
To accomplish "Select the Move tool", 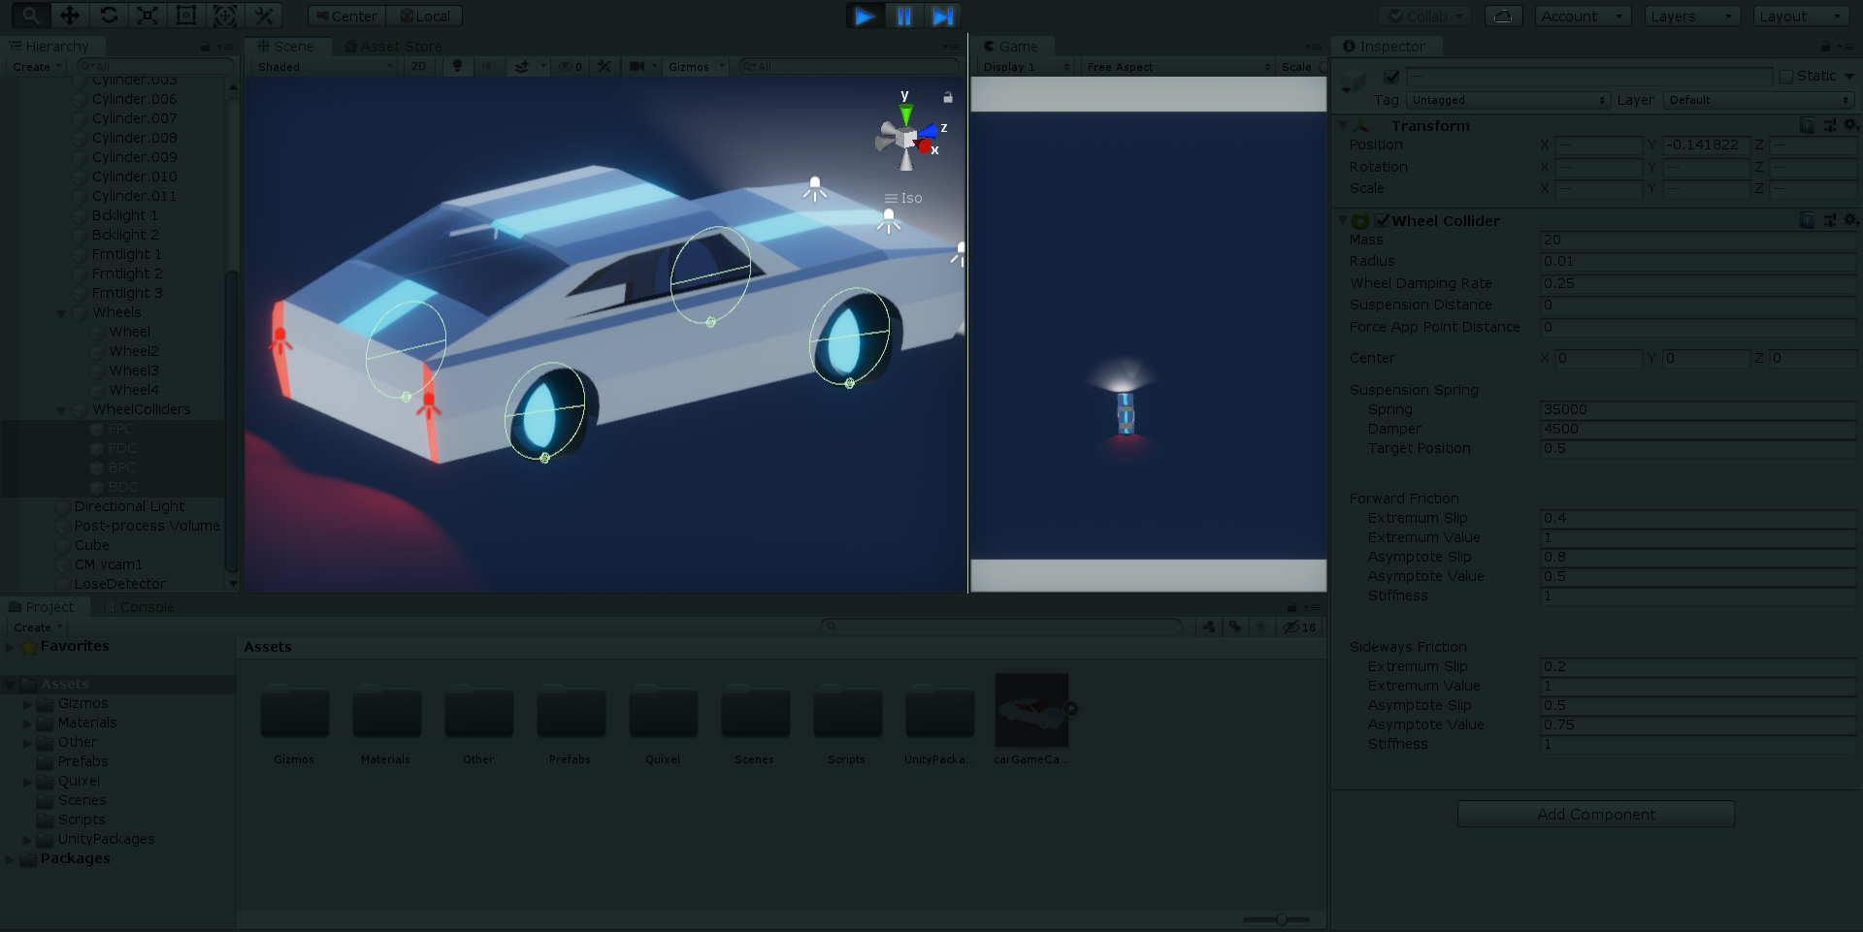I will pyautogui.click(x=70, y=16).
